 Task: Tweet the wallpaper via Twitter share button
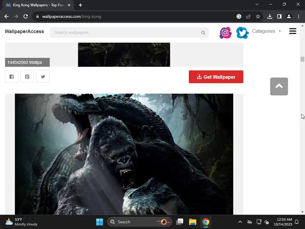coord(43,77)
